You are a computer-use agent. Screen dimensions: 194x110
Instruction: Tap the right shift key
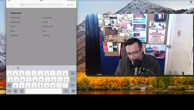point(72,85)
